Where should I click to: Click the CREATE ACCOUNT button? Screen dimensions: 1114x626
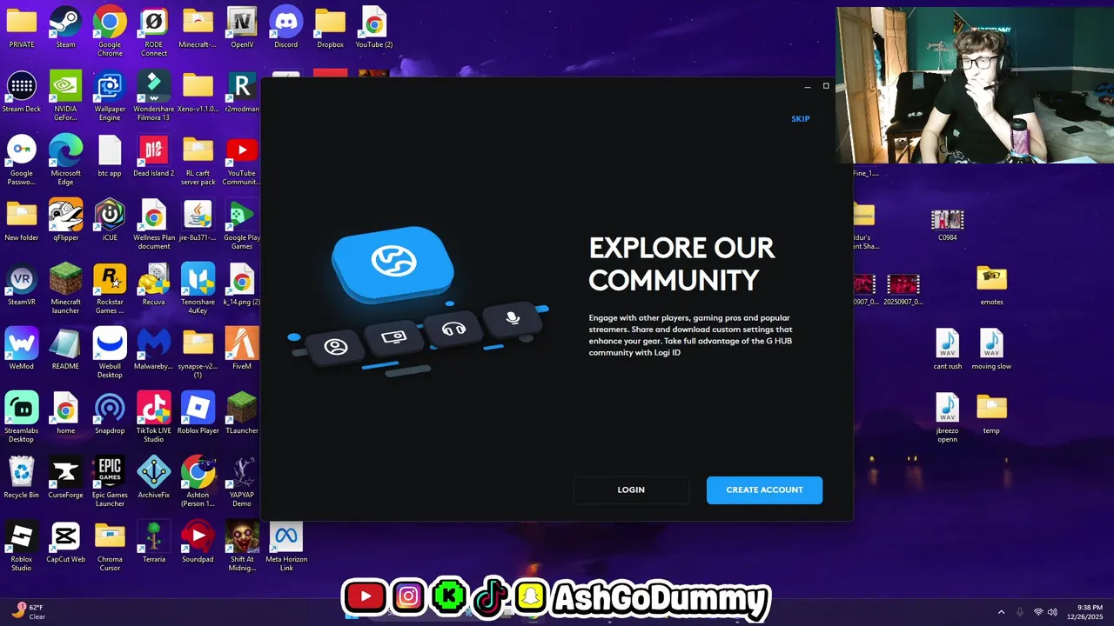(764, 490)
